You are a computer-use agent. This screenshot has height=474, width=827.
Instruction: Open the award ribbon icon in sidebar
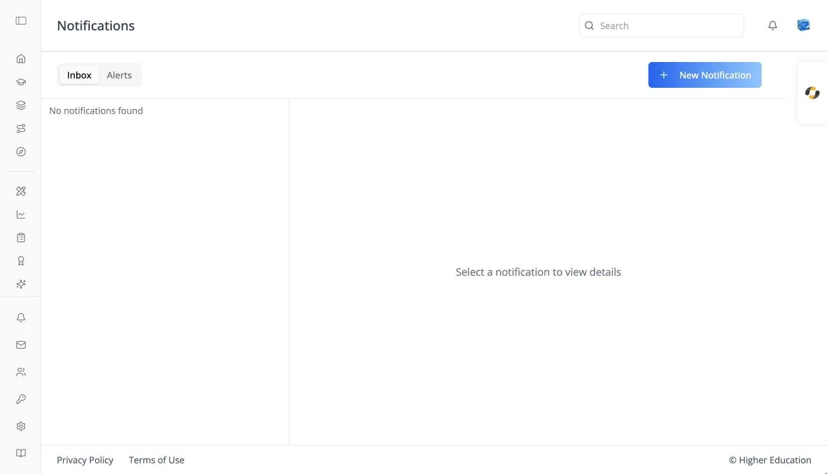pos(21,261)
